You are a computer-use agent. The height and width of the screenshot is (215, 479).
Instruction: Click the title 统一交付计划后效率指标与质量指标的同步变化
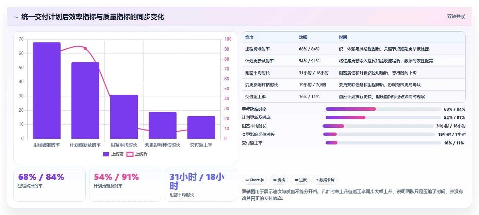click(93, 17)
